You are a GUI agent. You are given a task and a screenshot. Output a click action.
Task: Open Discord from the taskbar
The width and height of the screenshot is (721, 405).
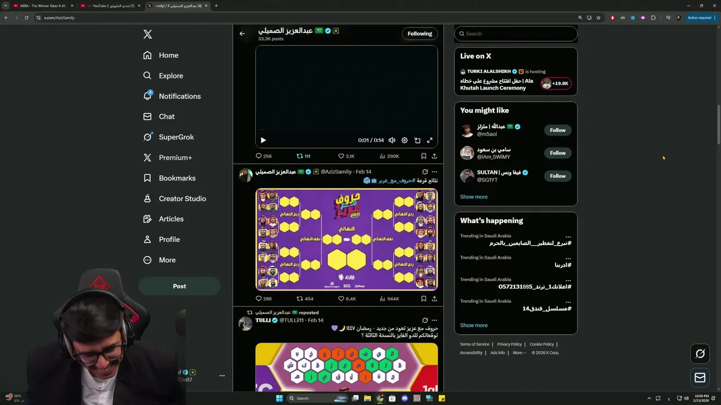404,398
